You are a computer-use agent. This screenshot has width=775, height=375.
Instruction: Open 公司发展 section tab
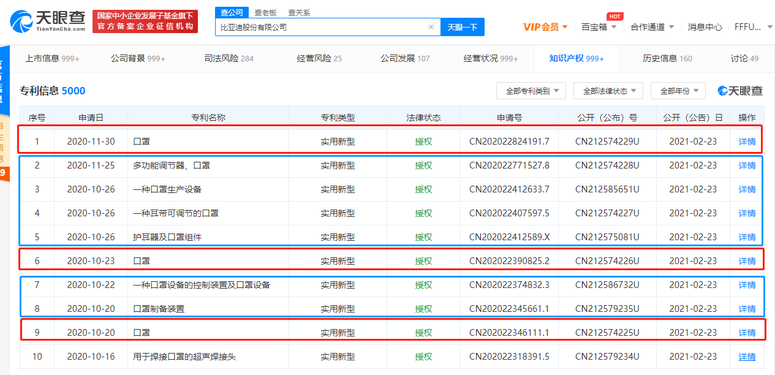point(405,58)
